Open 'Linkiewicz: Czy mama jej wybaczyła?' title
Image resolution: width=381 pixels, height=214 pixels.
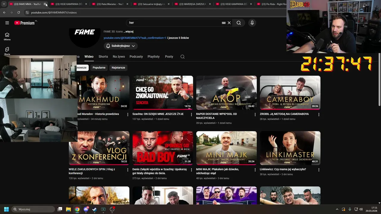(283, 169)
